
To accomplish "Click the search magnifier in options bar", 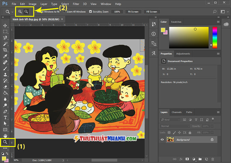I will 215,12.
